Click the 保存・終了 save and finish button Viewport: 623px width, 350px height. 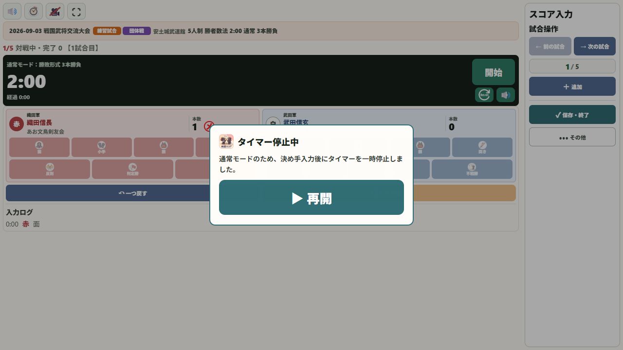(572, 115)
